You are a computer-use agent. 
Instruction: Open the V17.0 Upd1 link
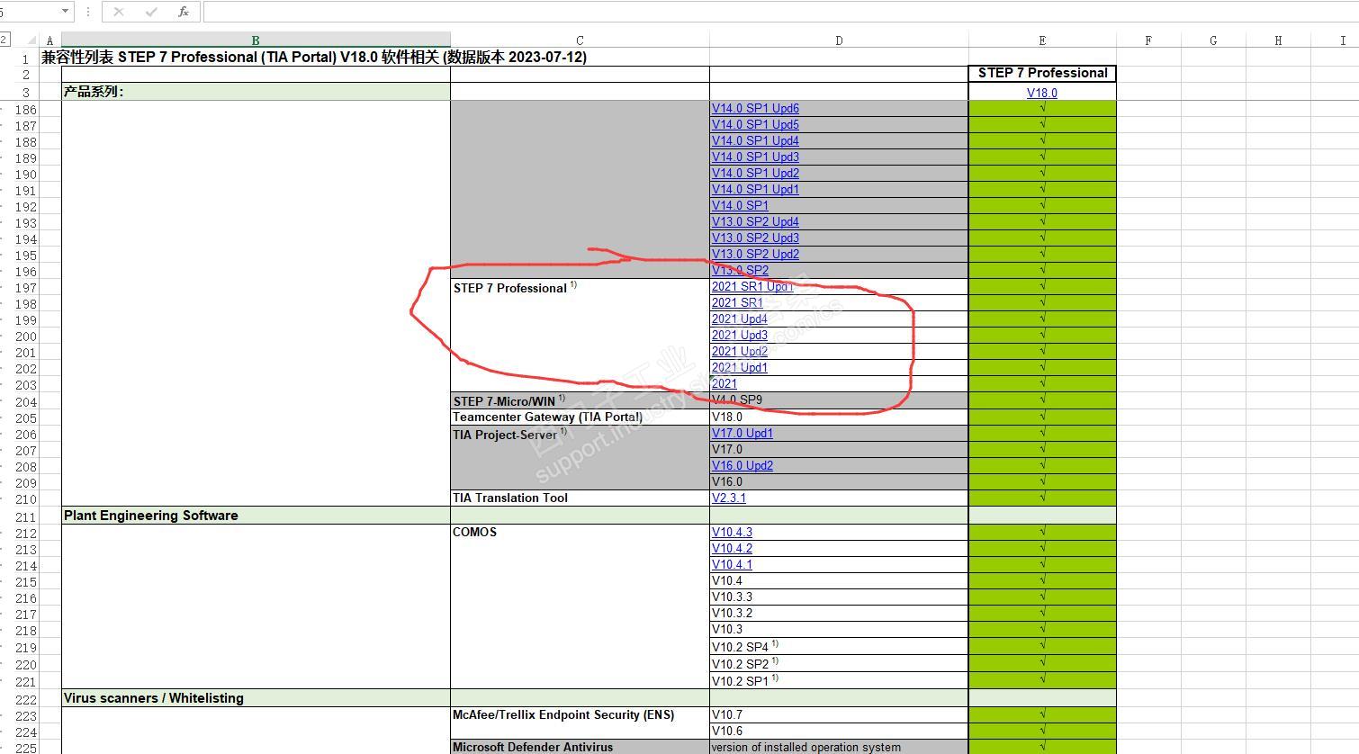click(x=742, y=433)
